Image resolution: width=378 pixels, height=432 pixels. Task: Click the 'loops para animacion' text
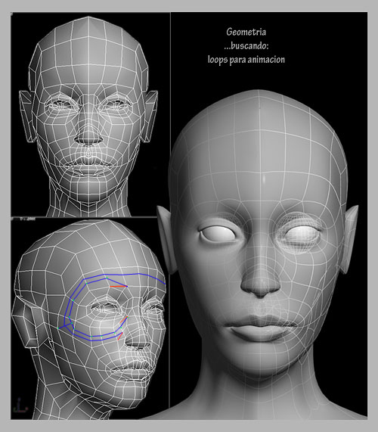pos(246,60)
